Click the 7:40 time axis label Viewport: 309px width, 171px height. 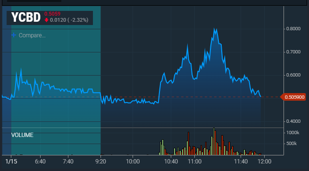68,162
